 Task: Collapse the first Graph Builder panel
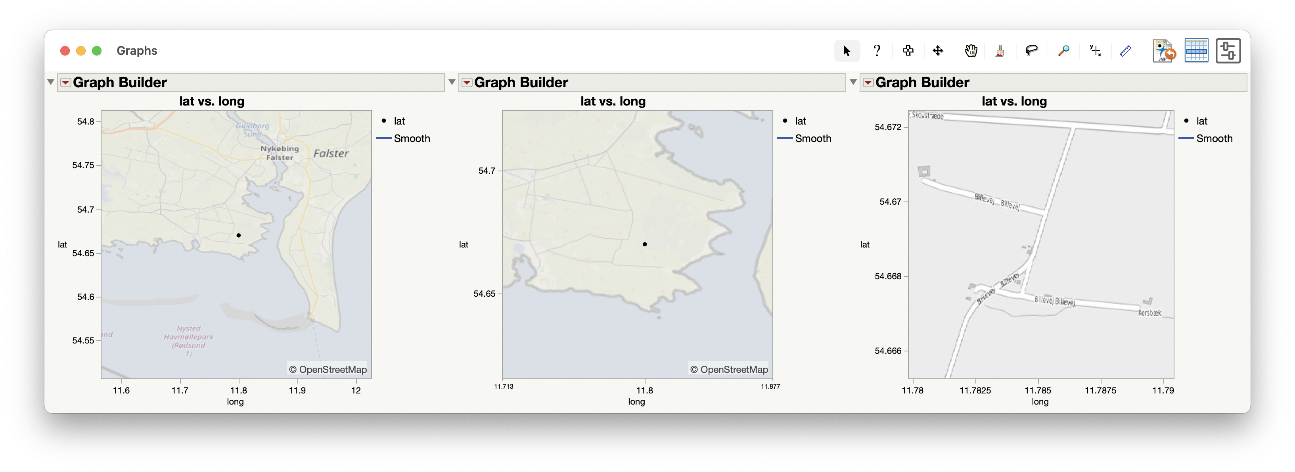pos(50,82)
